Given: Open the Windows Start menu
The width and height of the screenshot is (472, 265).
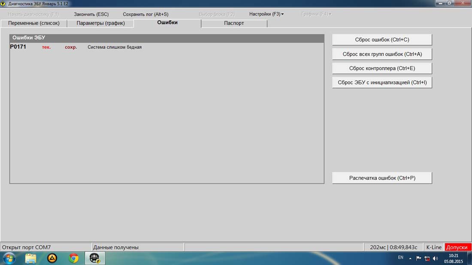Looking at the screenshot, I should [x=9, y=258].
